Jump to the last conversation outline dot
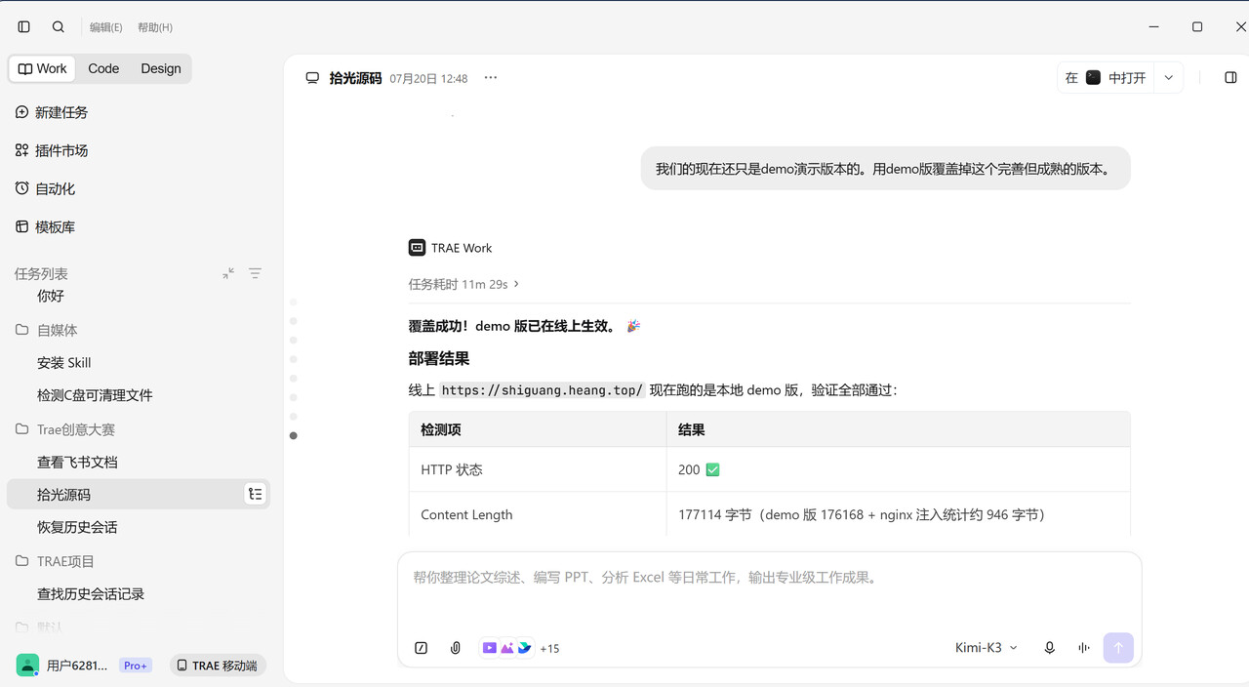The width and height of the screenshot is (1249, 687). 294,436
